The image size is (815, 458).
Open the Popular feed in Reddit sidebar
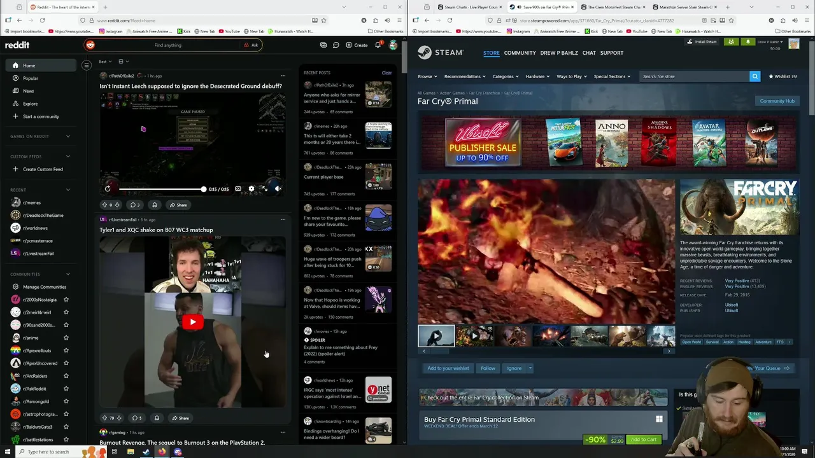click(30, 78)
